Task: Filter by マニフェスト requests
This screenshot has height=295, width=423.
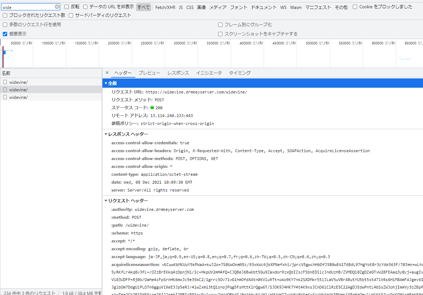Action: pos(318,7)
